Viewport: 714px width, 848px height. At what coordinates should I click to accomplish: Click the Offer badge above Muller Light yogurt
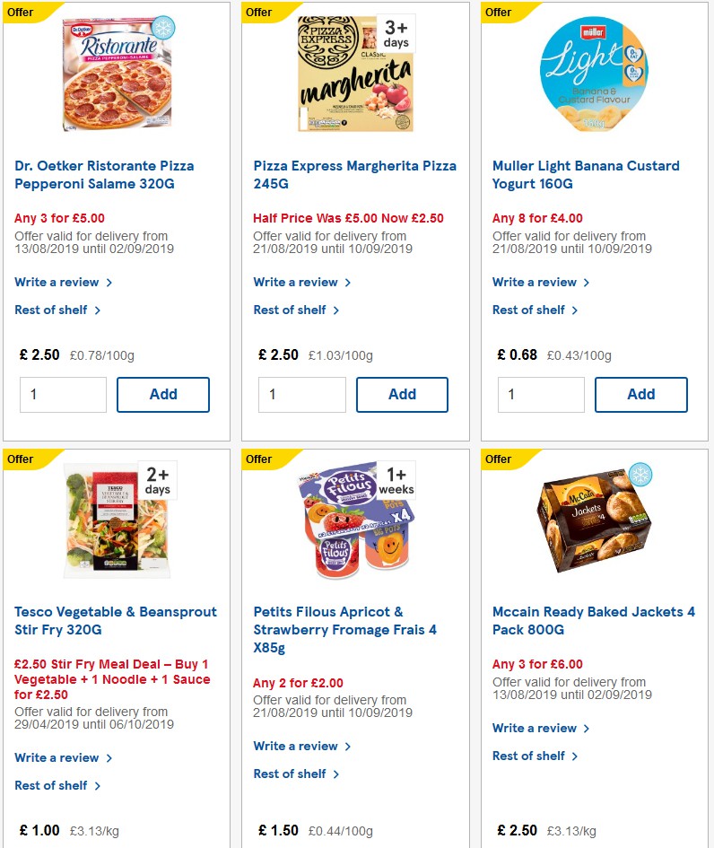(498, 13)
